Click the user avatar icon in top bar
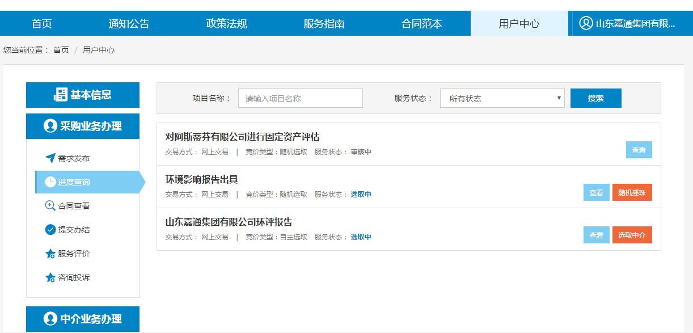Image resolution: width=693 pixels, height=333 pixels. (x=585, y=23)
